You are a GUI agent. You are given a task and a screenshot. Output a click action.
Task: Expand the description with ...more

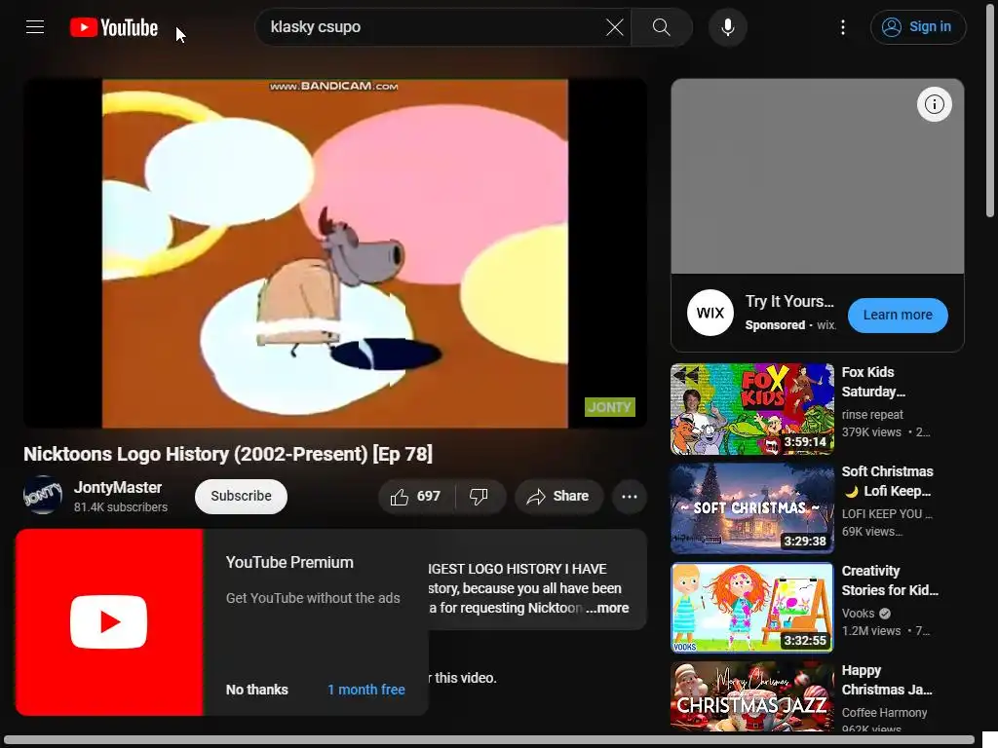(608, 608)
